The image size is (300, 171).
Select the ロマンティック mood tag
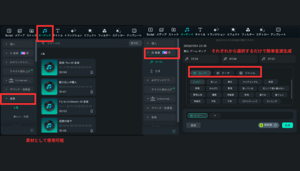(x=251, y=101)
